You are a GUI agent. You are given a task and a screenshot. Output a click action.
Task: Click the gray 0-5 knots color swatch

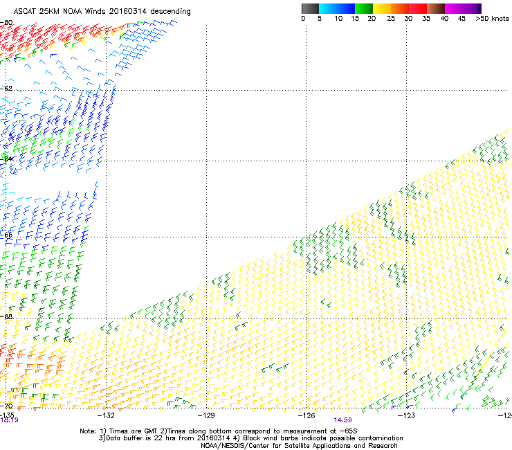(x=310, y=8)
